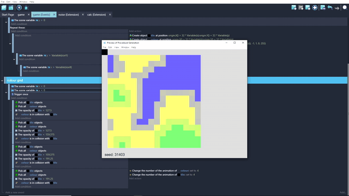Click Add action under animation actions
The width and height of the screenshot is (349, 196).
pyautogui.click(x=135, y=179)
